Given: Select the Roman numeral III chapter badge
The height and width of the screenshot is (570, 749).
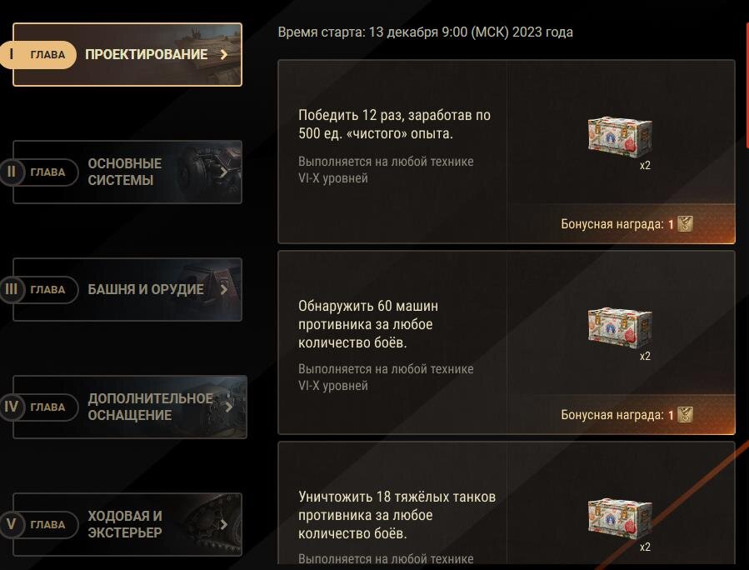Looking at the screenshot, I should click(12, 289).
